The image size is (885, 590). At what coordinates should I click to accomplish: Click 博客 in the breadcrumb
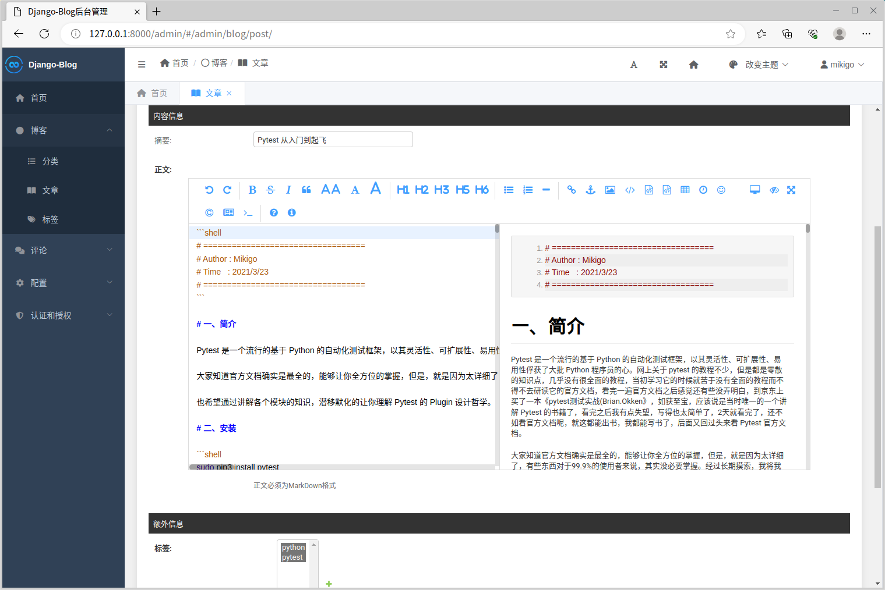214,63
